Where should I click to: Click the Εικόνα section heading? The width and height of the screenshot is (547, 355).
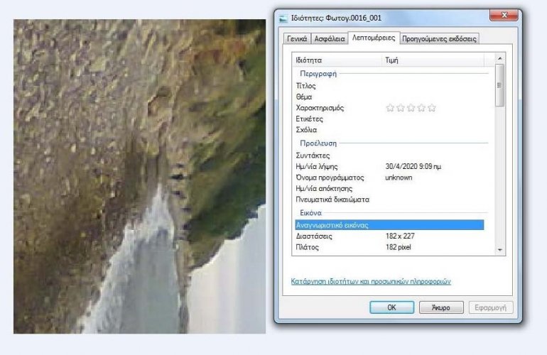[x=310, y=213]
